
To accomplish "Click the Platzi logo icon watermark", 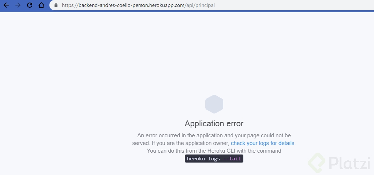I will coord(317,163).
